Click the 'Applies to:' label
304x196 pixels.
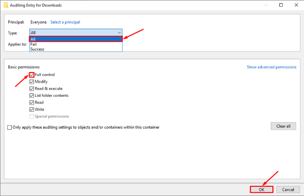[17, 44]
